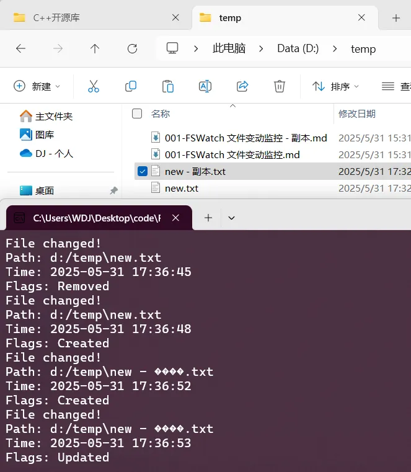The image size is (411, 472).
Task: Toggle the select-all checkbox beside 名称
Action: pyautogui.click(x=137, y=114)
